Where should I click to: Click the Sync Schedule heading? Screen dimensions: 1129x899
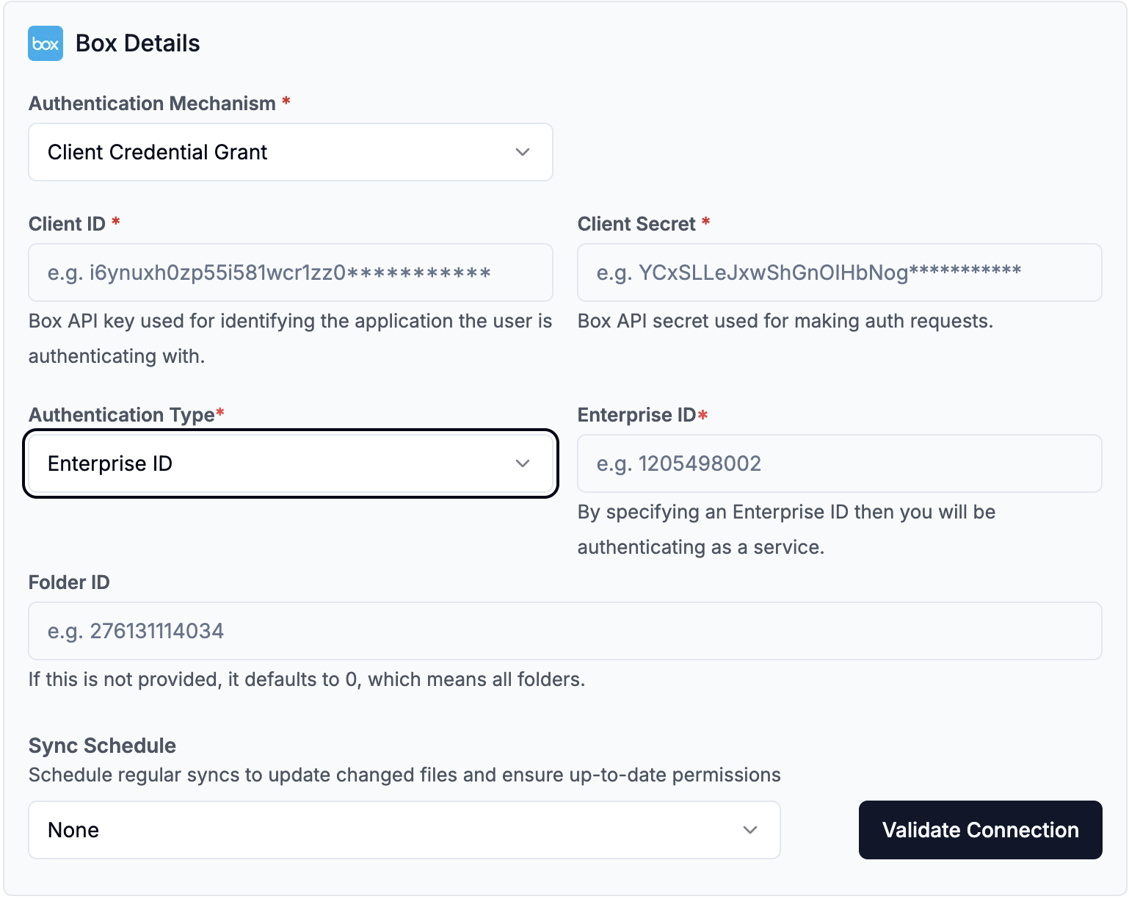click(102, 745)
